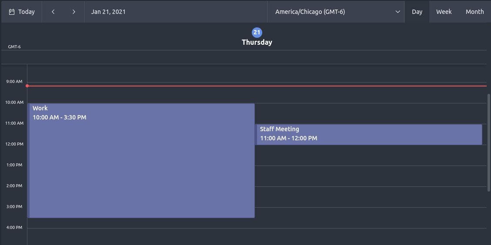Image resolution: width=491 pixels, height=245 pixels.
Task: Click the GMT-6 timezone label
Action: (x=14, y=47)
